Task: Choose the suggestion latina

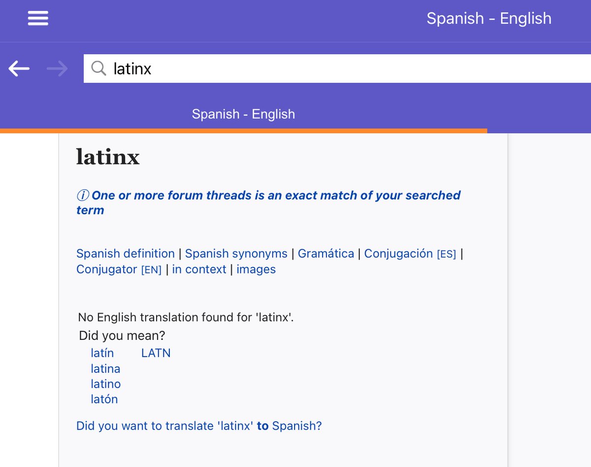Action: coord(105,368)
